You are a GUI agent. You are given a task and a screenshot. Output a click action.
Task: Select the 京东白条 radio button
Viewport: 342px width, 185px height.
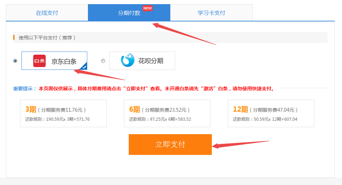point(15,61)
